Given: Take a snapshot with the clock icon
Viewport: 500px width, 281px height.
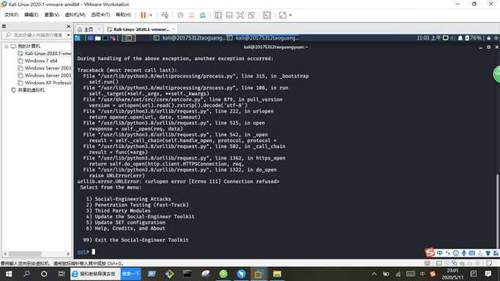Looking at the screenshot, I should [181, 15].
